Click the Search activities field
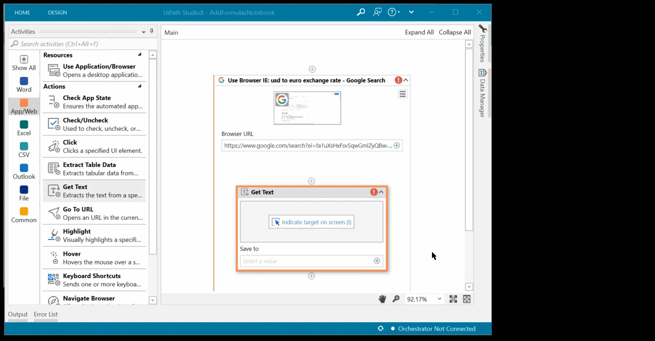 [83, 44]
